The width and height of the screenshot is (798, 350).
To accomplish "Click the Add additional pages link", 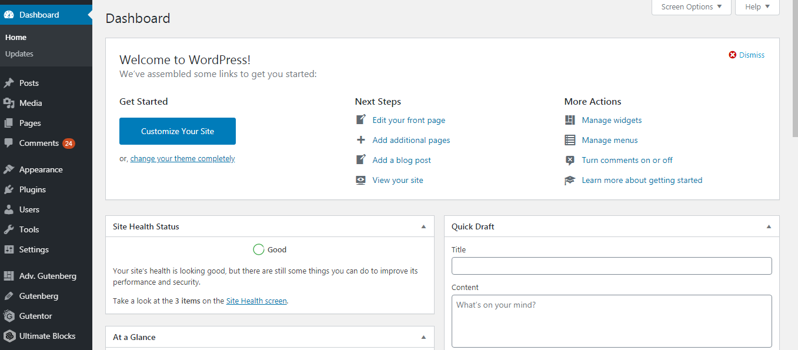I will point(411,140).
